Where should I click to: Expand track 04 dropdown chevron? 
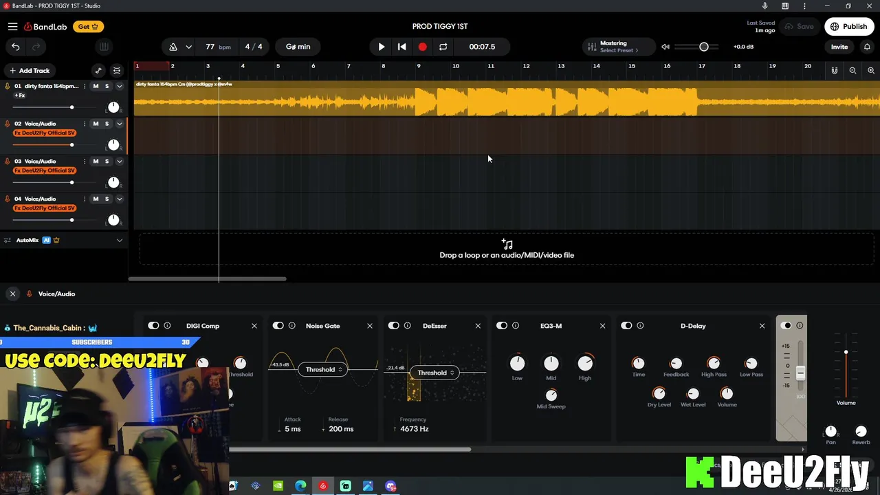(120, 199)
